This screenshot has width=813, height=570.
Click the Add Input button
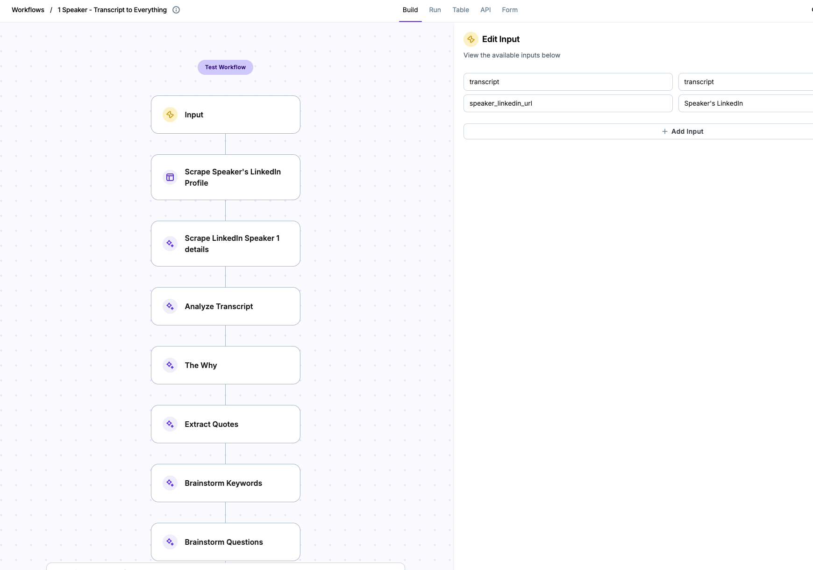point(683,131)
